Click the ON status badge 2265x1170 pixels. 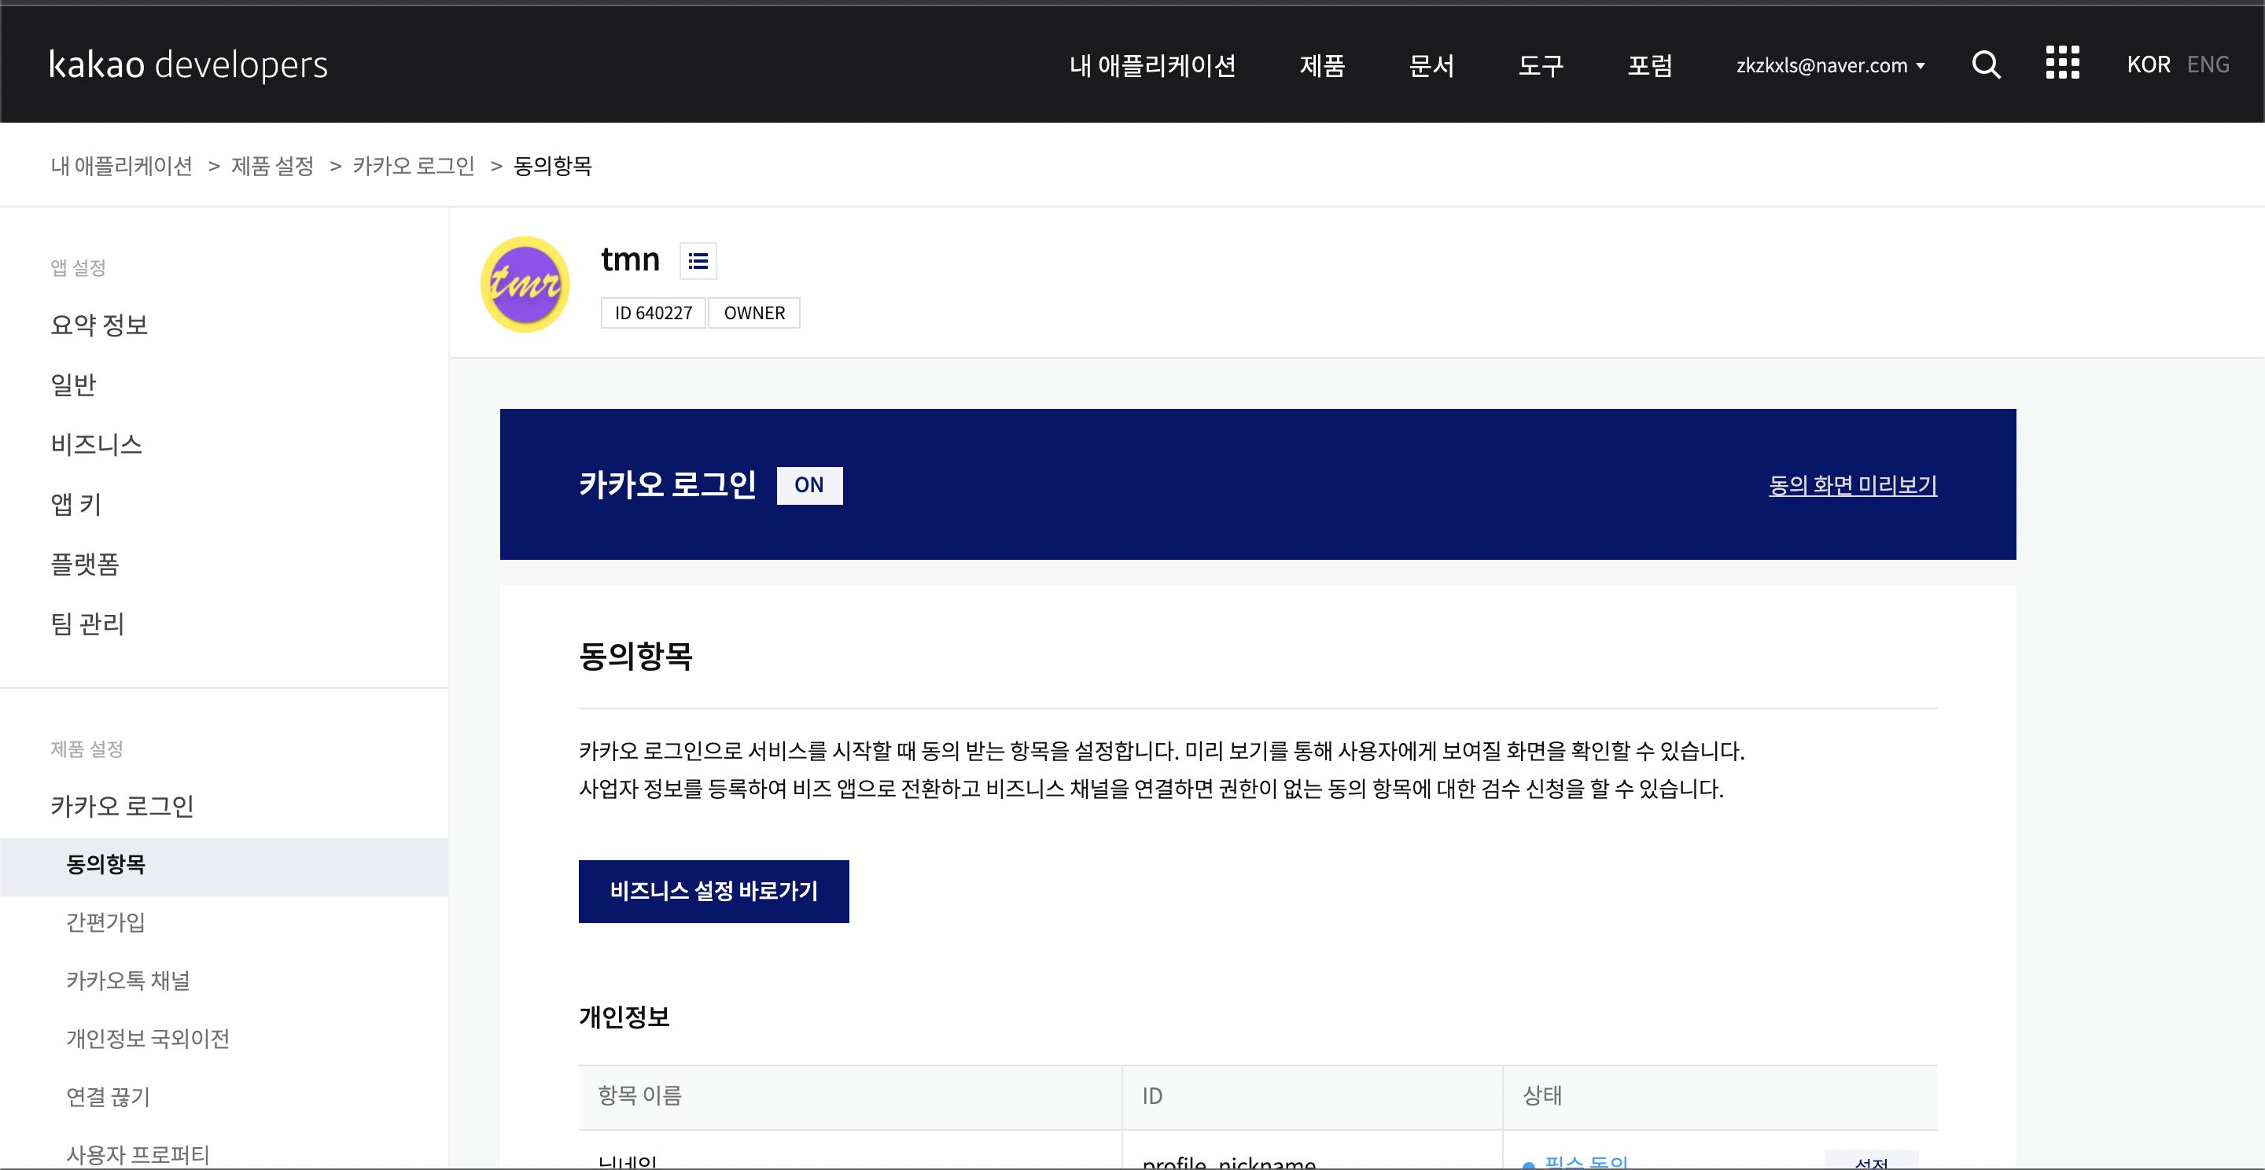809,485
